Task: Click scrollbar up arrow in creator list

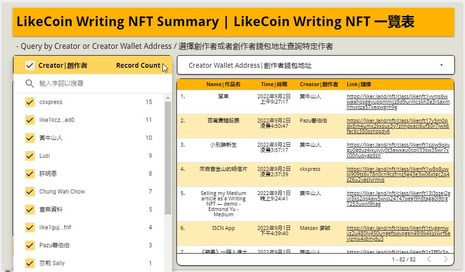Action: [168, 98]
